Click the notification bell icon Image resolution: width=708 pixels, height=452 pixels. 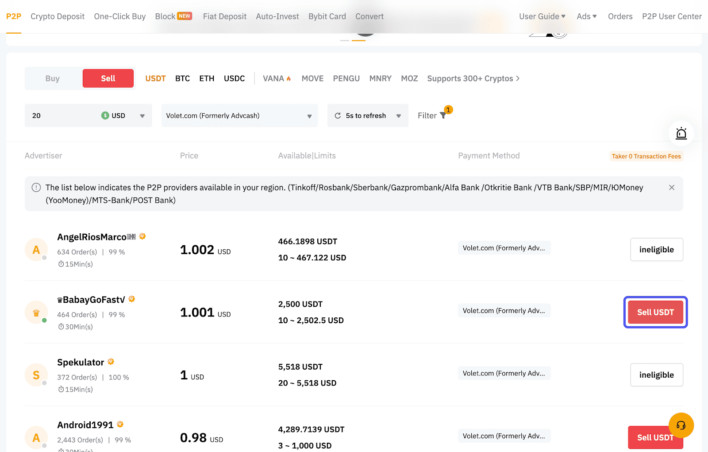[x=681, y=133]
